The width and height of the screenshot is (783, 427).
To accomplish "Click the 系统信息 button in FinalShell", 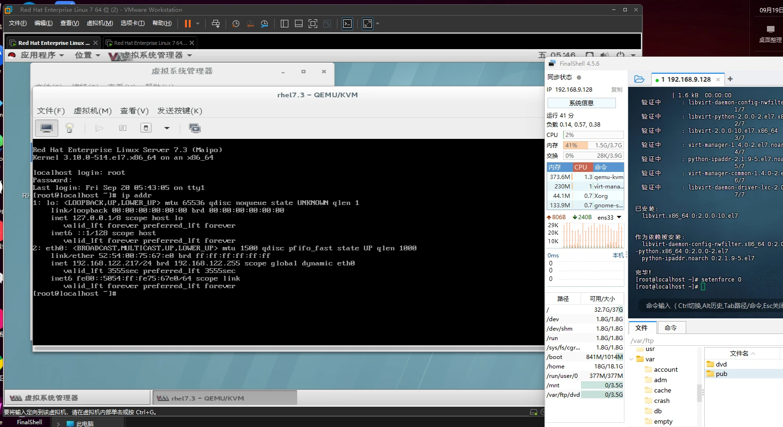I will pyautogui.click(x=581, y=103).
